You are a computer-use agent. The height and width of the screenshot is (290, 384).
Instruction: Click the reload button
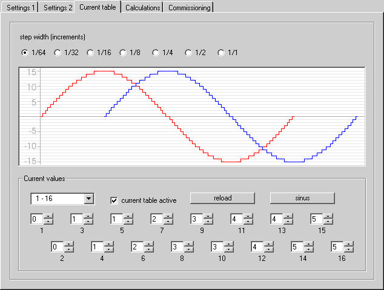coord(222,198)
